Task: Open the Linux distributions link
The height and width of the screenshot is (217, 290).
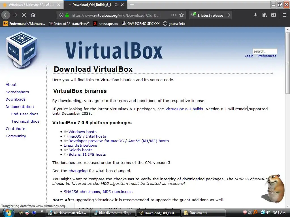Action: (x=80, y=145)
